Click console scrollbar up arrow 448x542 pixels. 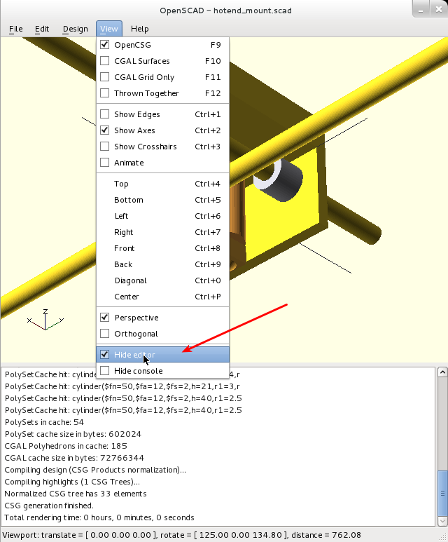[442, 372]
